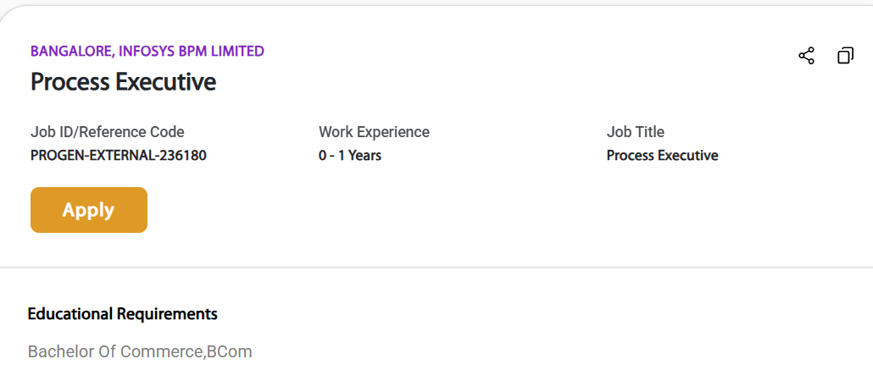Click the INFOSYS BPM LIMITED company name

click(x=192, y=51)
